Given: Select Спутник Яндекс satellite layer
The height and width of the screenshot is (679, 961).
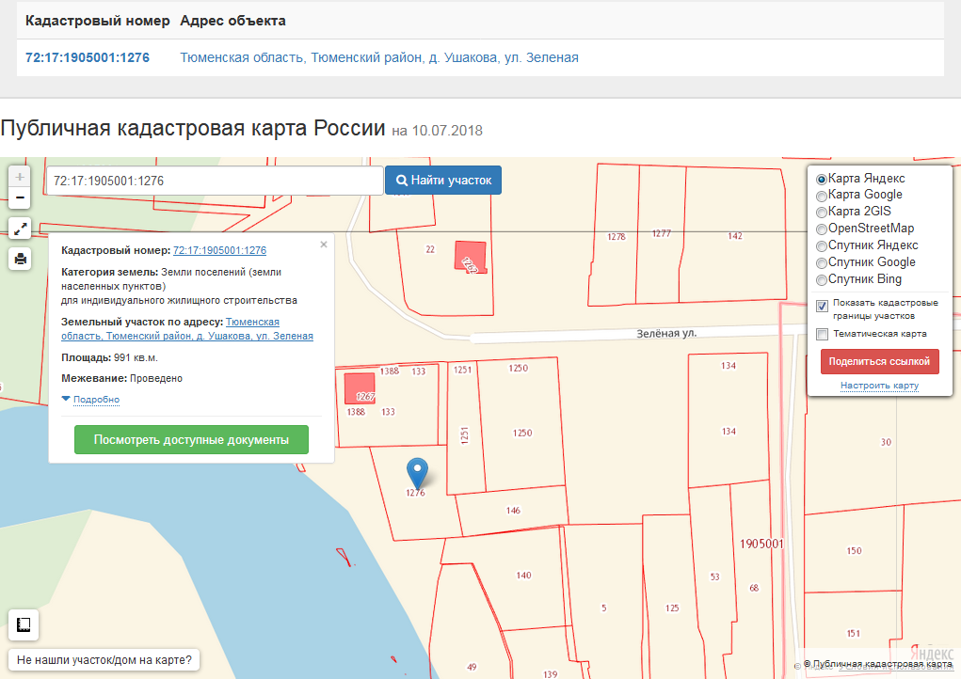Looking at the screenshot, I should point(822,246).
